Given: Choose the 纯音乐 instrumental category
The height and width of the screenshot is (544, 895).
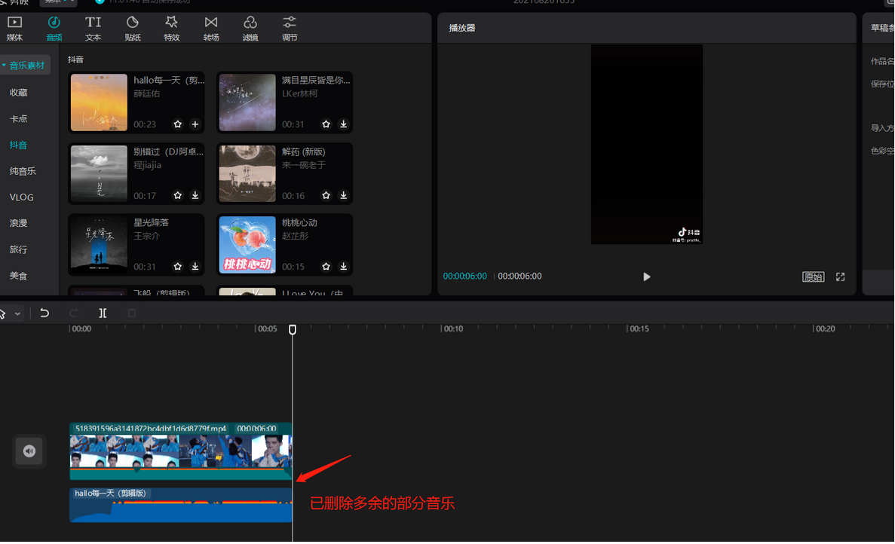Looking at the screenshot, I should (23, 171).
